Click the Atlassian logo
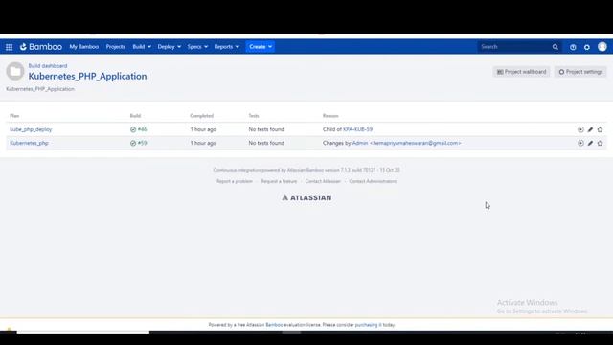The height and width of the screenshot is (345, 613). [x=306, y=198]
